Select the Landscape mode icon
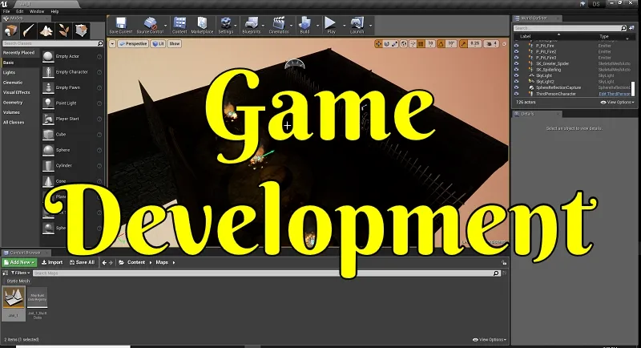The height and width of the screenshot is (348, 641). [46, 30]
